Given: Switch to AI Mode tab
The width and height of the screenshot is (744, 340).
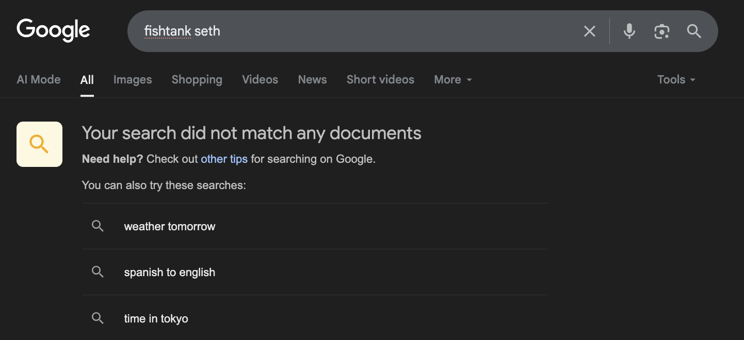Looking at the screenshot, I should coord(39,80).
